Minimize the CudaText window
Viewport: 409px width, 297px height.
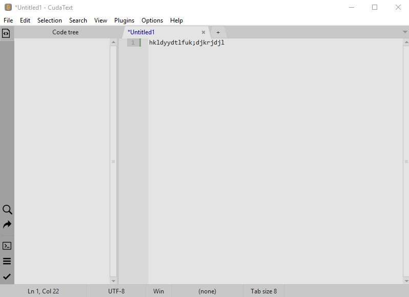click(352, 7)
